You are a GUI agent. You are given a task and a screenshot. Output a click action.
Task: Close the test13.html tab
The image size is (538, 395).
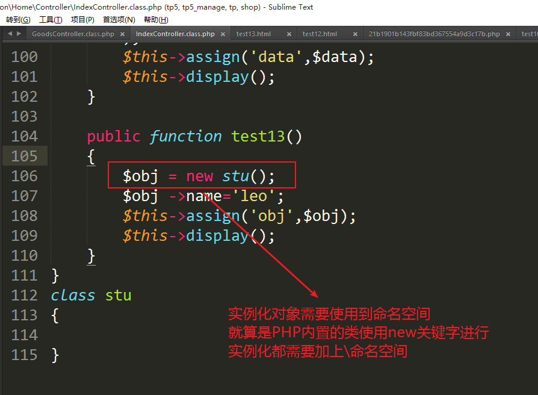pos(289,34)
